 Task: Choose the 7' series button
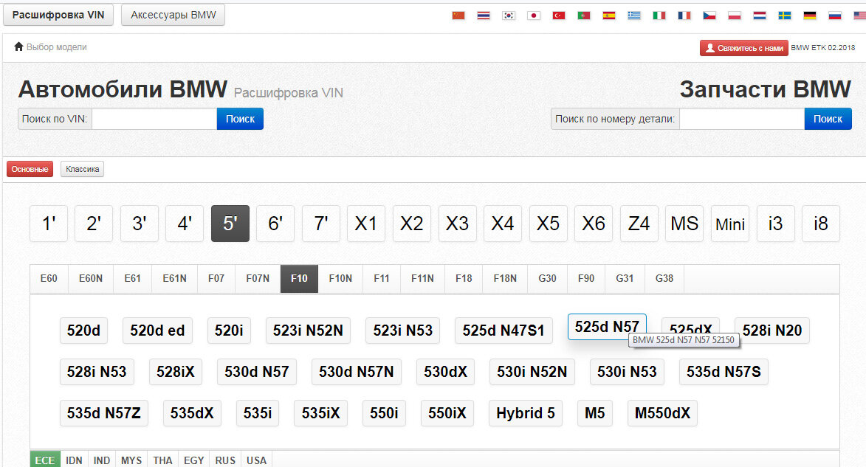coord(321,224)
